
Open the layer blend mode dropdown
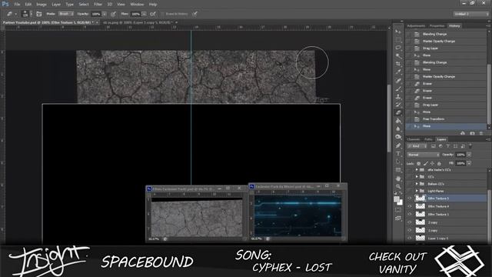(x=423, y=155)
